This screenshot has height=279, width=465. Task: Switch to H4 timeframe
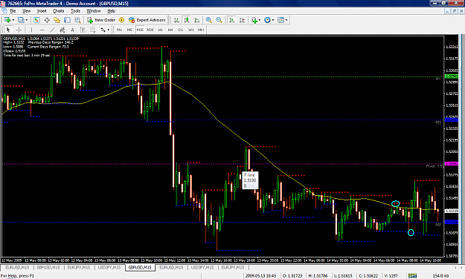click(x=170, y=30)
